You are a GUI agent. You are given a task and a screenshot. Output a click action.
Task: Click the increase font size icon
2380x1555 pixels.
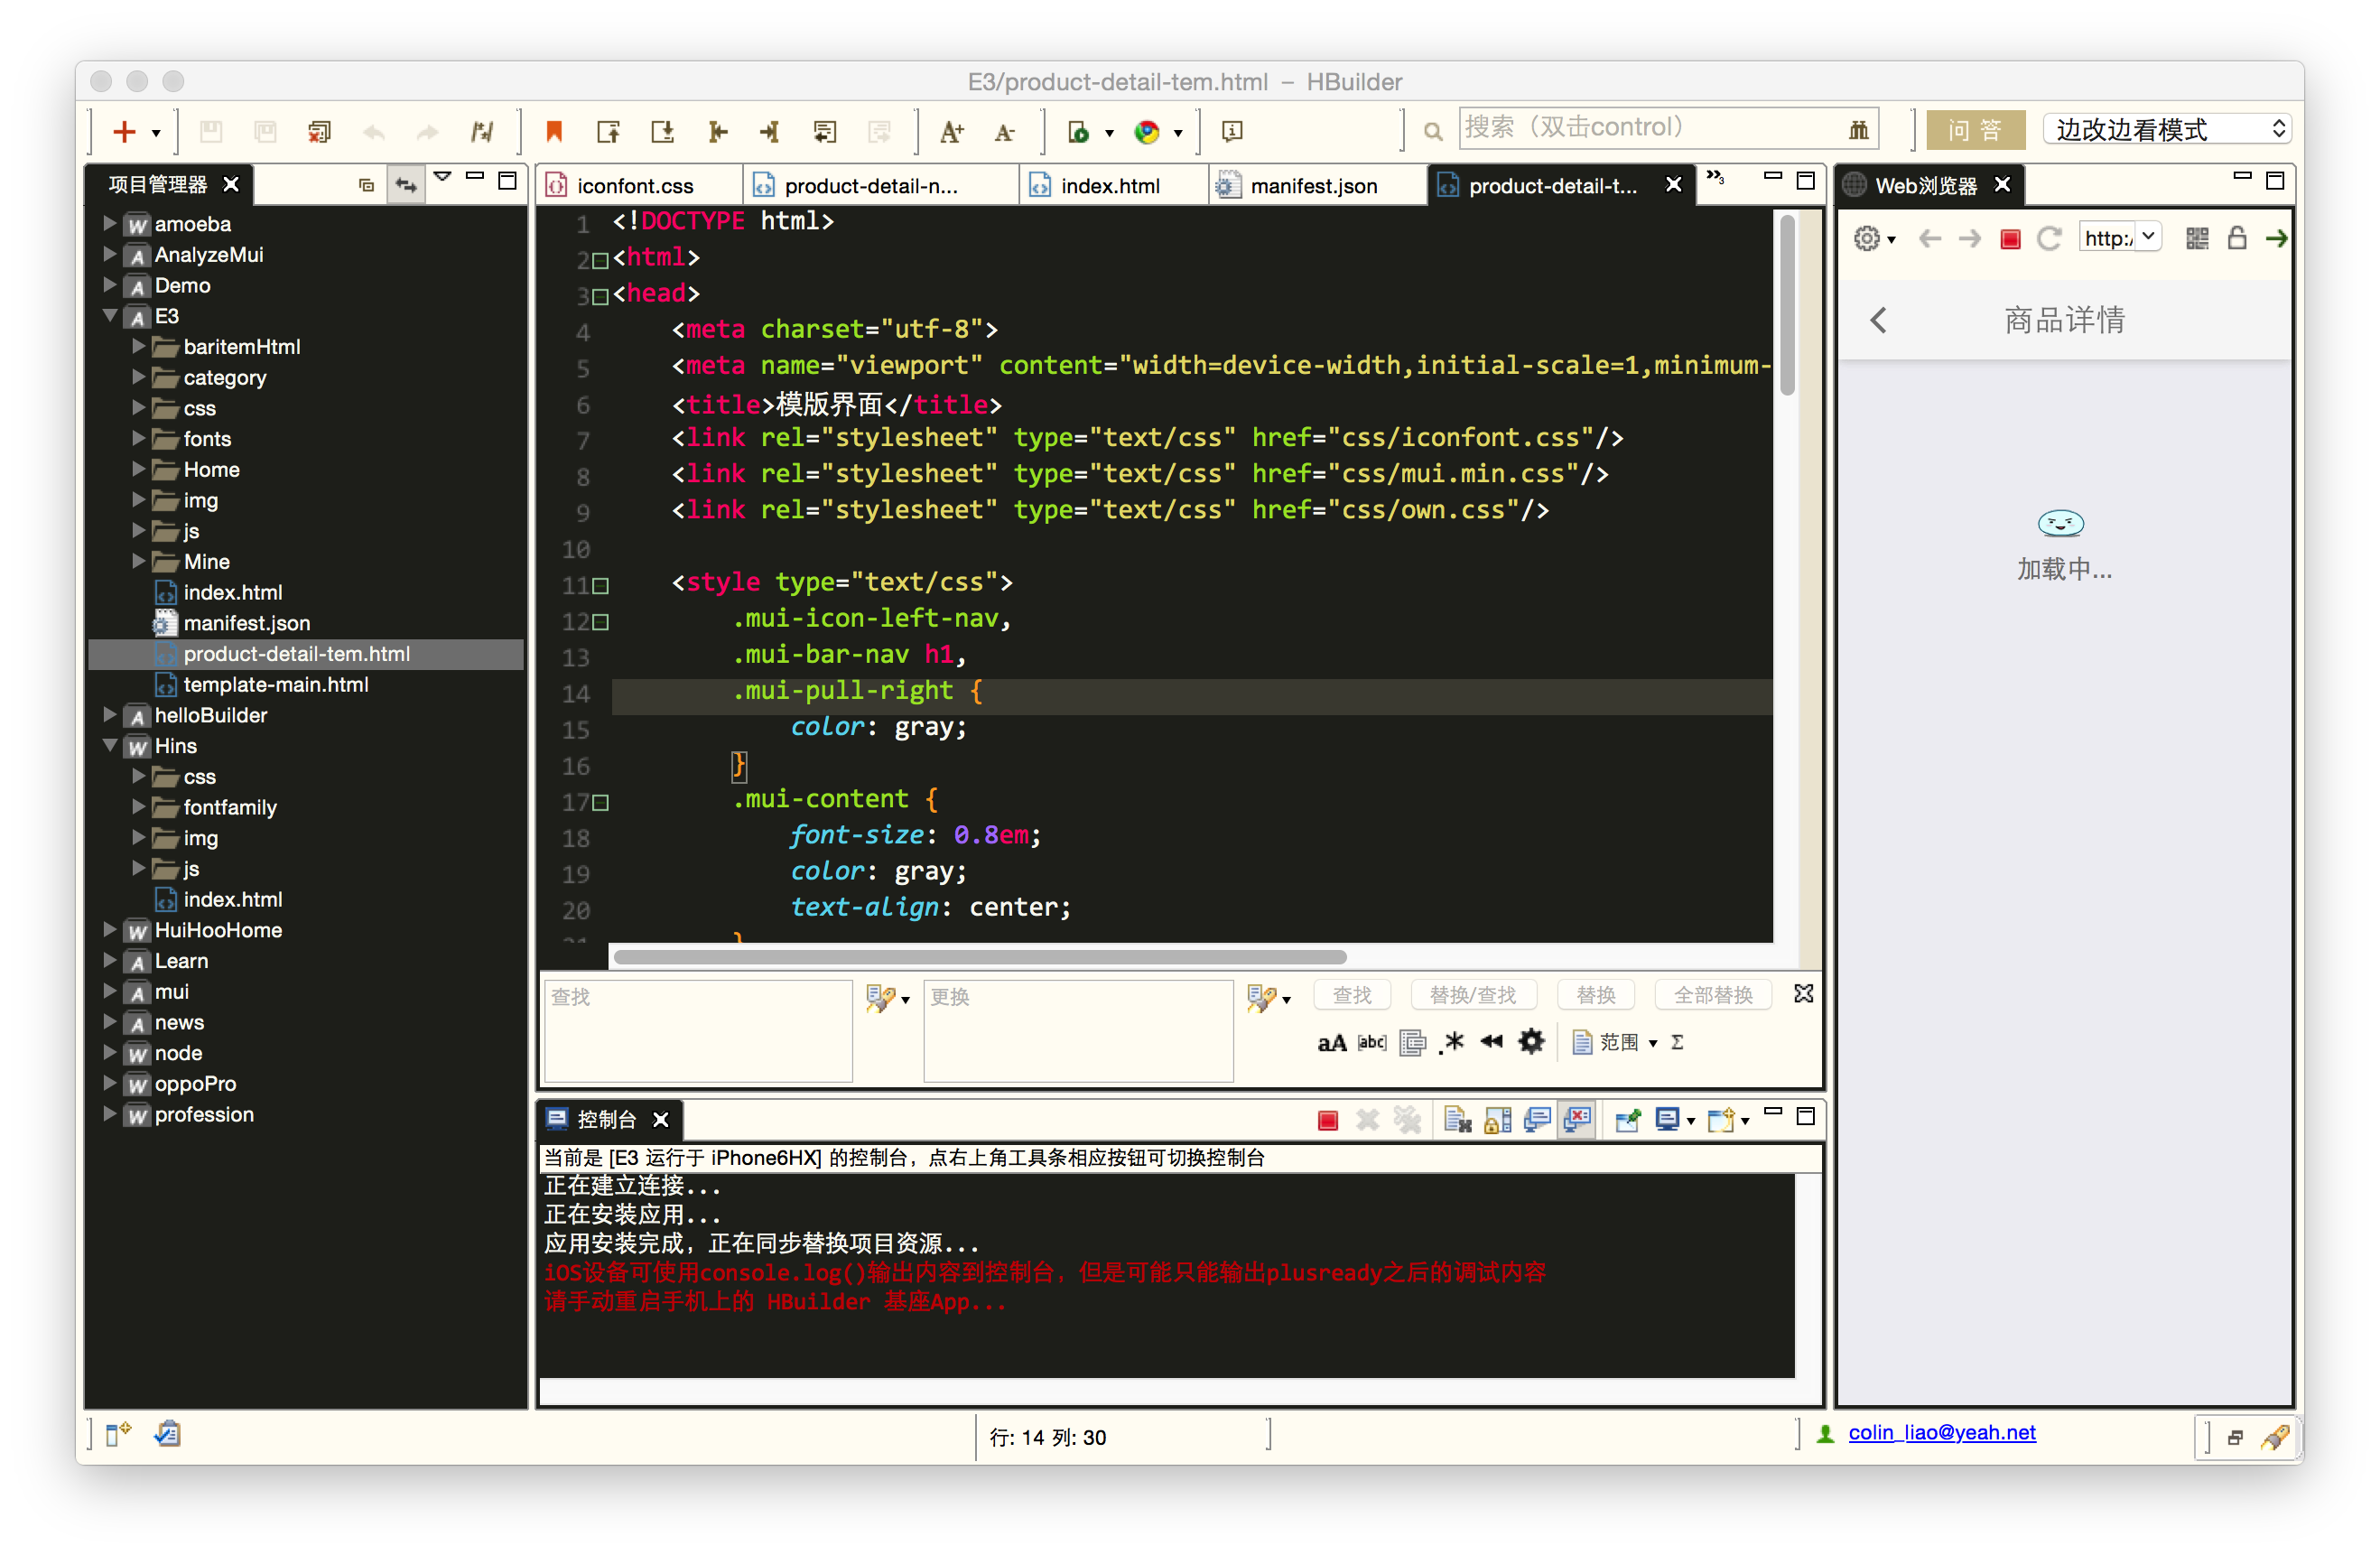pos(951,131)
